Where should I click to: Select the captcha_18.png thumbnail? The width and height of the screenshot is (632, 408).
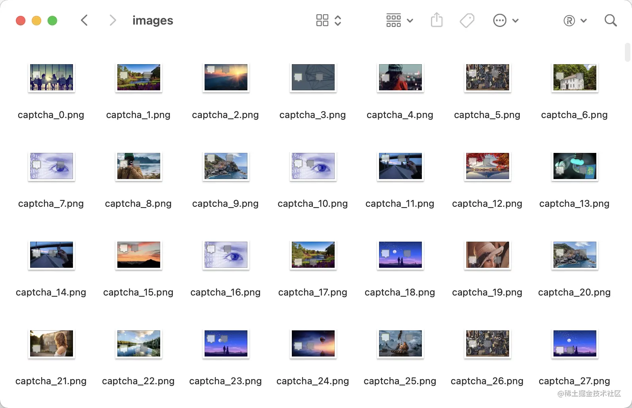click(x=400, y=255)
